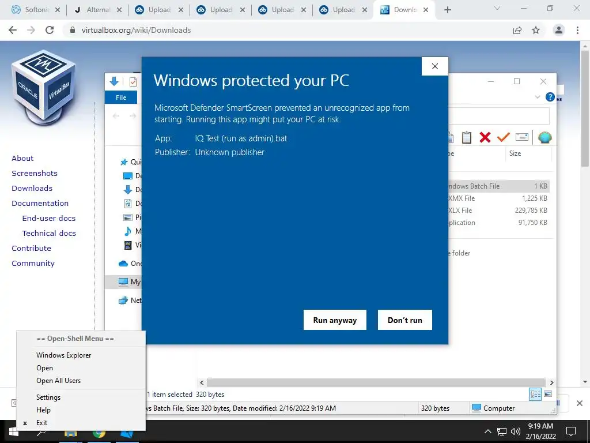Open the Screenshots sidebar link

pos(35,173)
